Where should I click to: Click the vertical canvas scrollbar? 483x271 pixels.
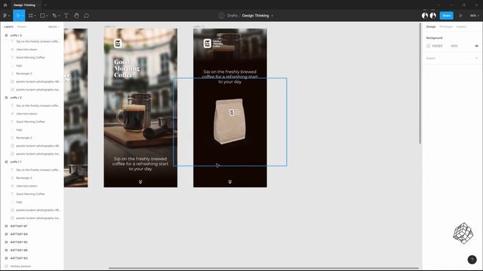click(420, 83)
